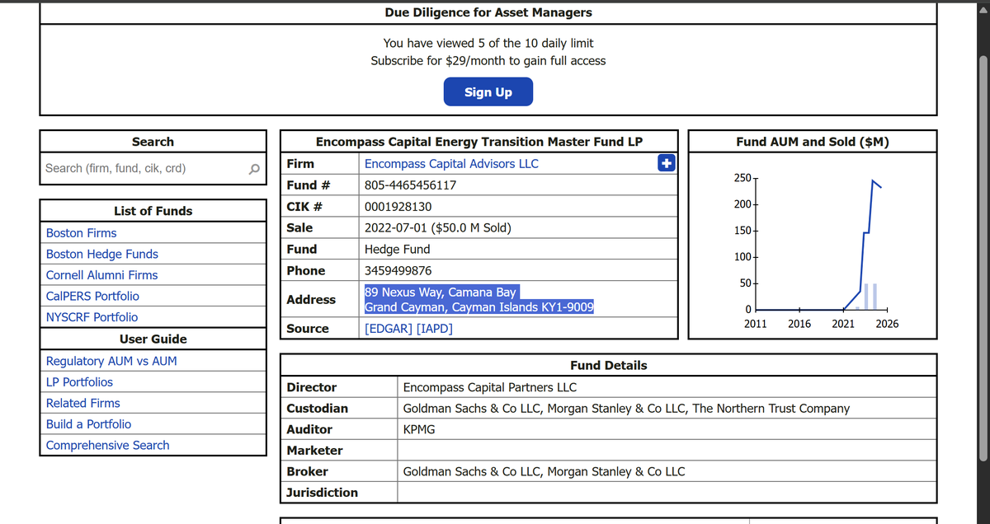Click CIK number 0001928130
The image size is (990, 524).
pos(398,207)
